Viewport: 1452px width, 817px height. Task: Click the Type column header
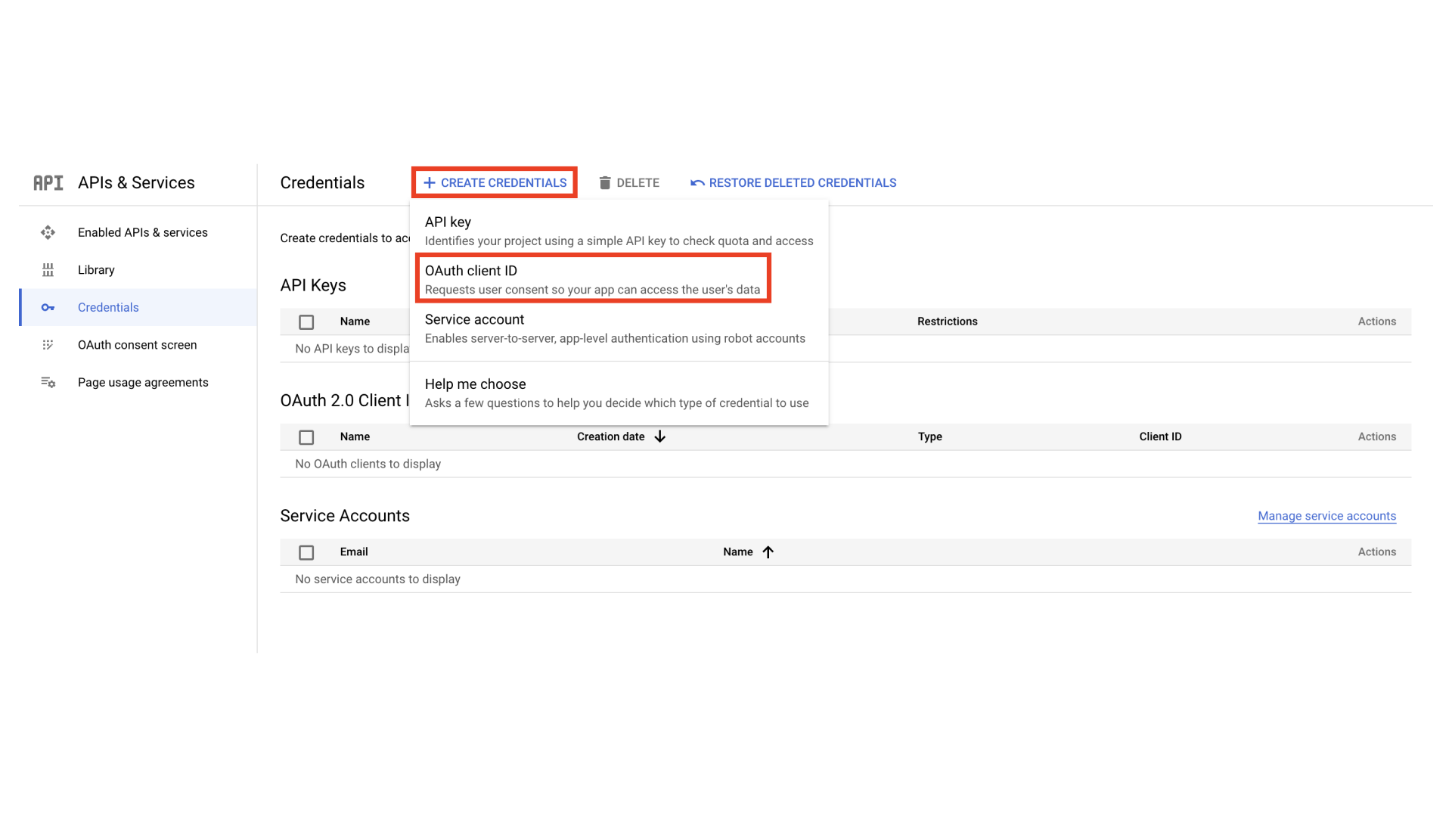click(929, 436)
